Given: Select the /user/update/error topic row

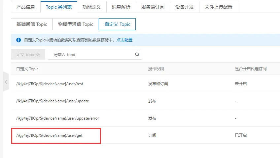Looking at the screenshot, I should pos(57,118).
